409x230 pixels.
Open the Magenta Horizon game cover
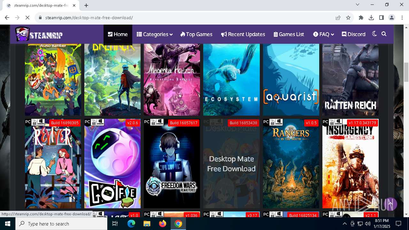172,80
